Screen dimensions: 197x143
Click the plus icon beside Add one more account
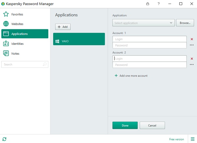coord(116,75)
